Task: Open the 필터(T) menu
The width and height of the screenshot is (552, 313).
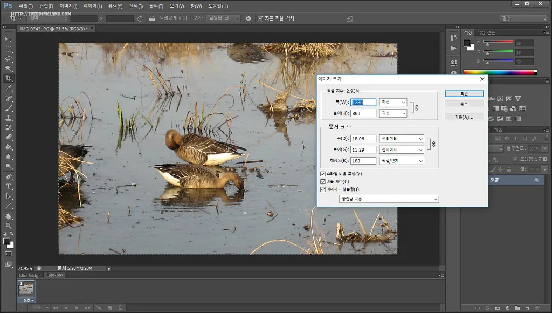Action: (156, 6)
